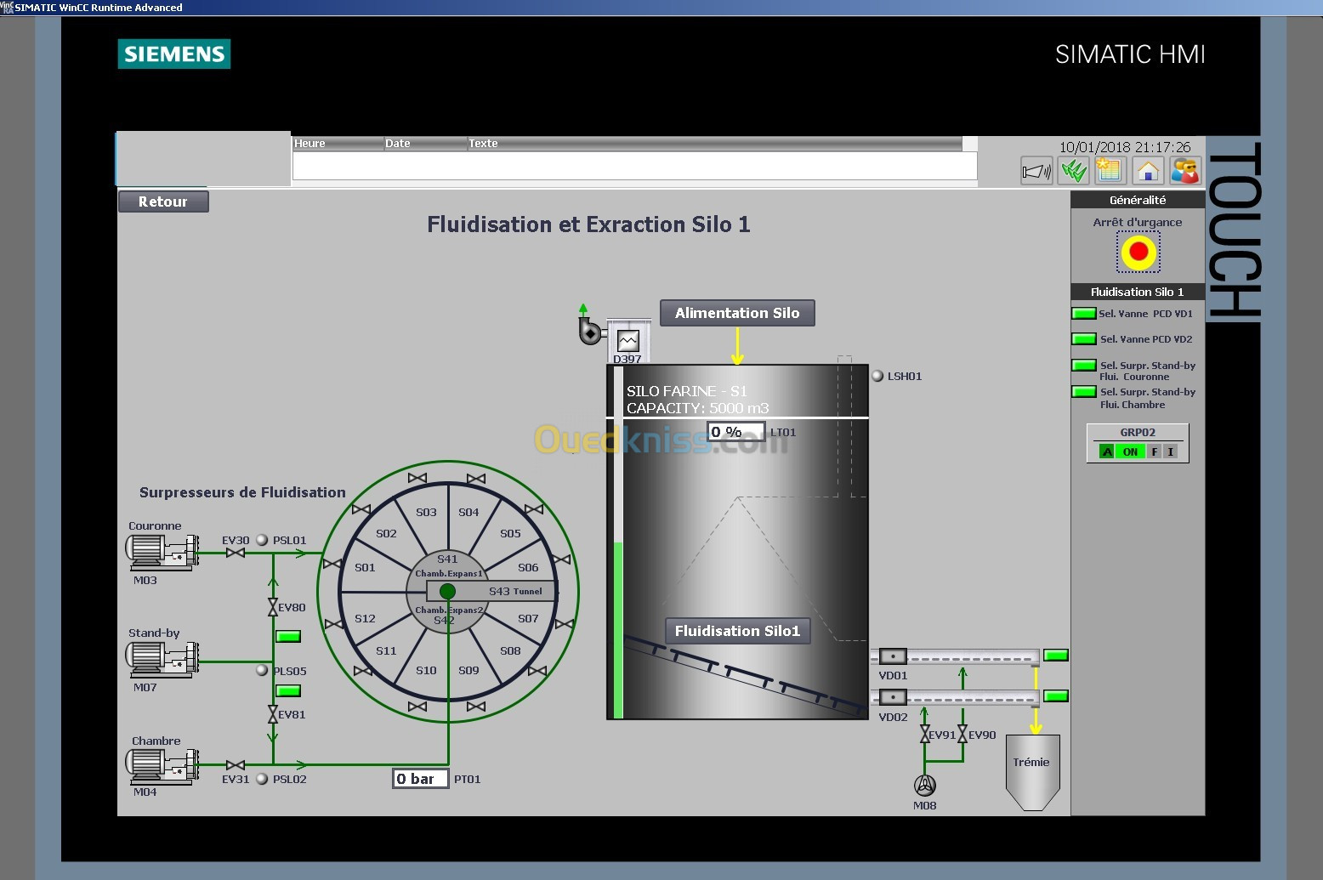The width and height of the screenshot is (1323, 880).
Task: Select the Stand-by blower M07
Action: point(162,660)
